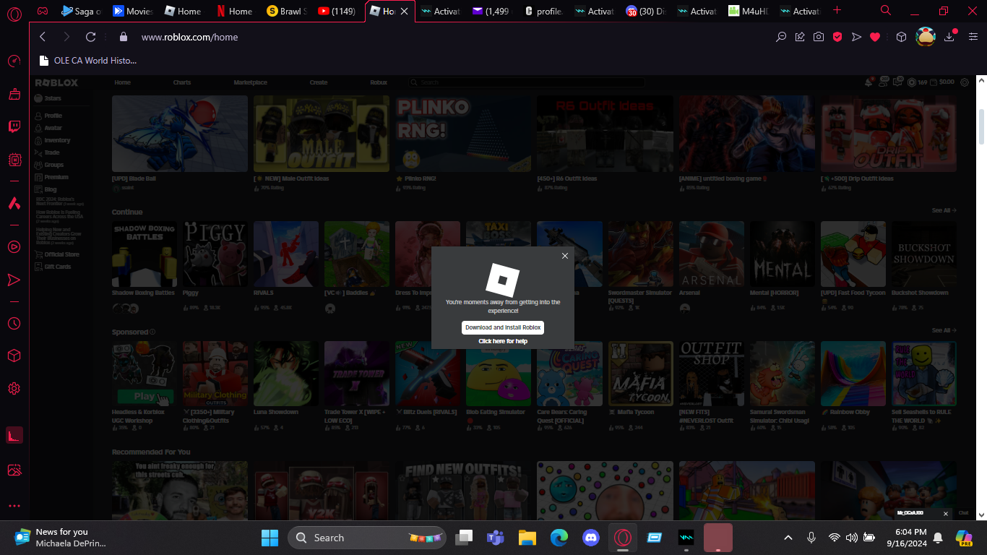Open a new tab with plus button
This screenshot has height=555, width=987.
point(837,11)
